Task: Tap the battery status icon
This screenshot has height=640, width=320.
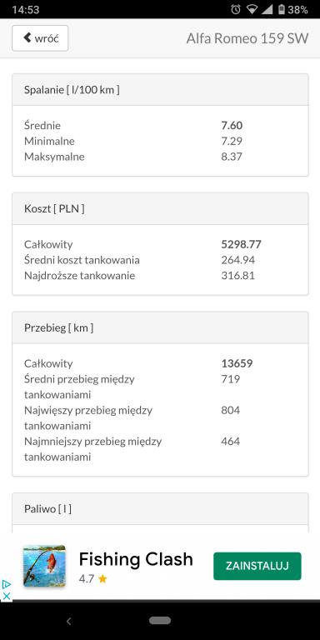Action: (281, 9)
